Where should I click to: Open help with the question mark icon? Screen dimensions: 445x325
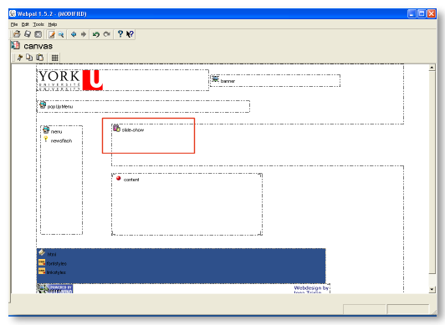point(120,34)
